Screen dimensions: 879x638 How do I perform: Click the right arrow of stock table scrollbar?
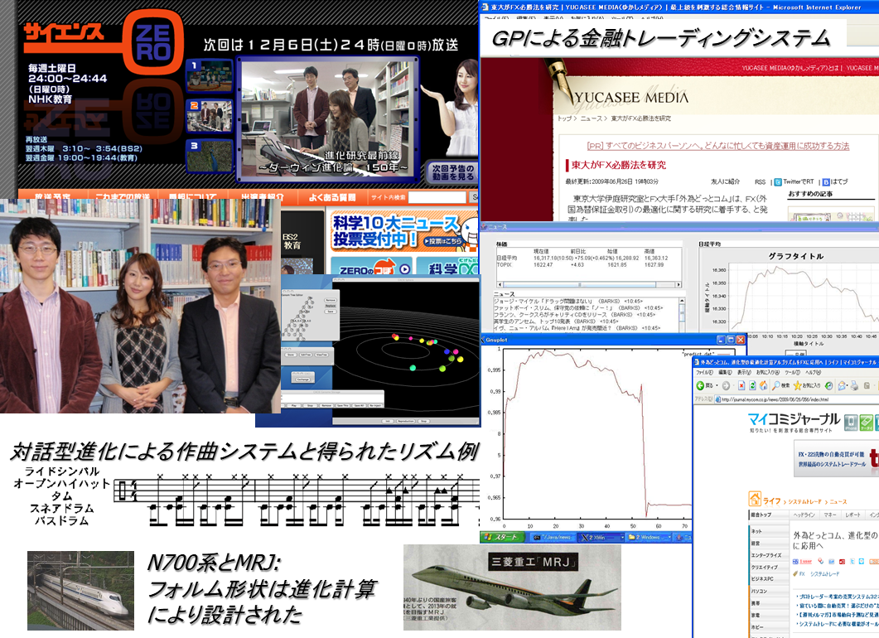coord(679,285)
